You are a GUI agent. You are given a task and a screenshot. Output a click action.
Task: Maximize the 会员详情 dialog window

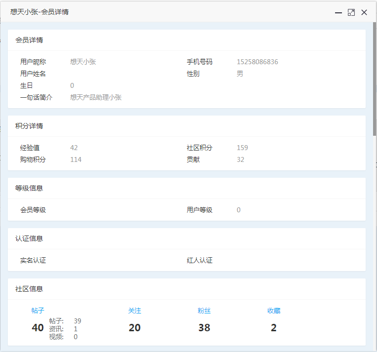pyautogui.click(x=351, y=12)
